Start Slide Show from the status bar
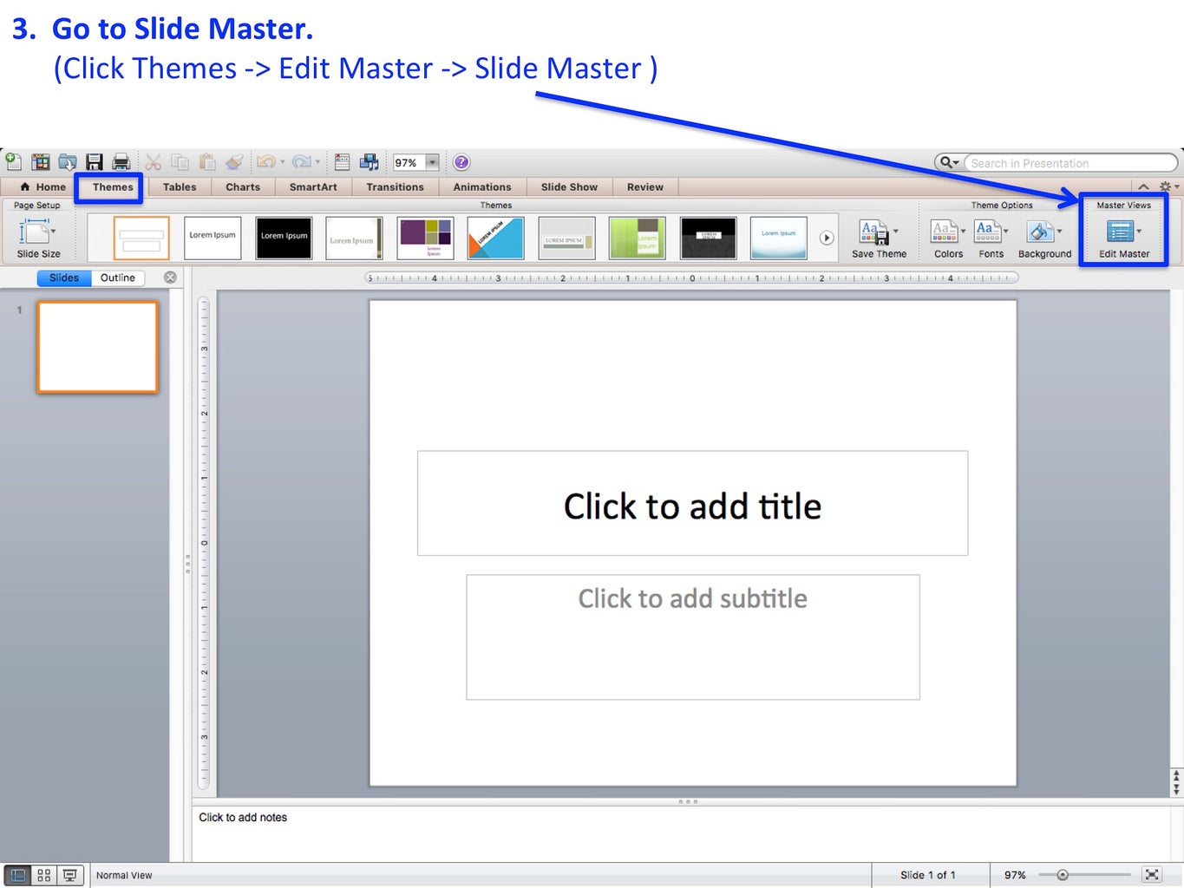Image resolution: width=1184 pixels, height=888 pixels. pyautogui.click(x=69, y=875)
